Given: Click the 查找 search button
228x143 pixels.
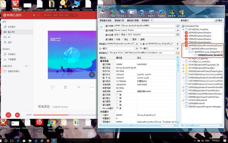Looking at the screenshot, I should pos(218,20).
